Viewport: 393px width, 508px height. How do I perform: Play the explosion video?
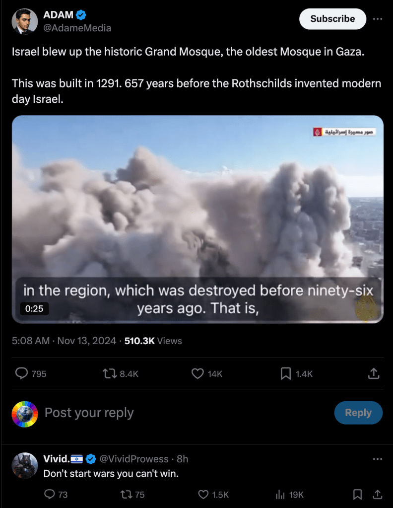[x=197, y=219]
